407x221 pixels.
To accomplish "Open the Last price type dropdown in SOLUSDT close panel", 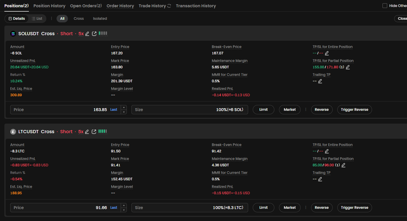I will 113,109.
